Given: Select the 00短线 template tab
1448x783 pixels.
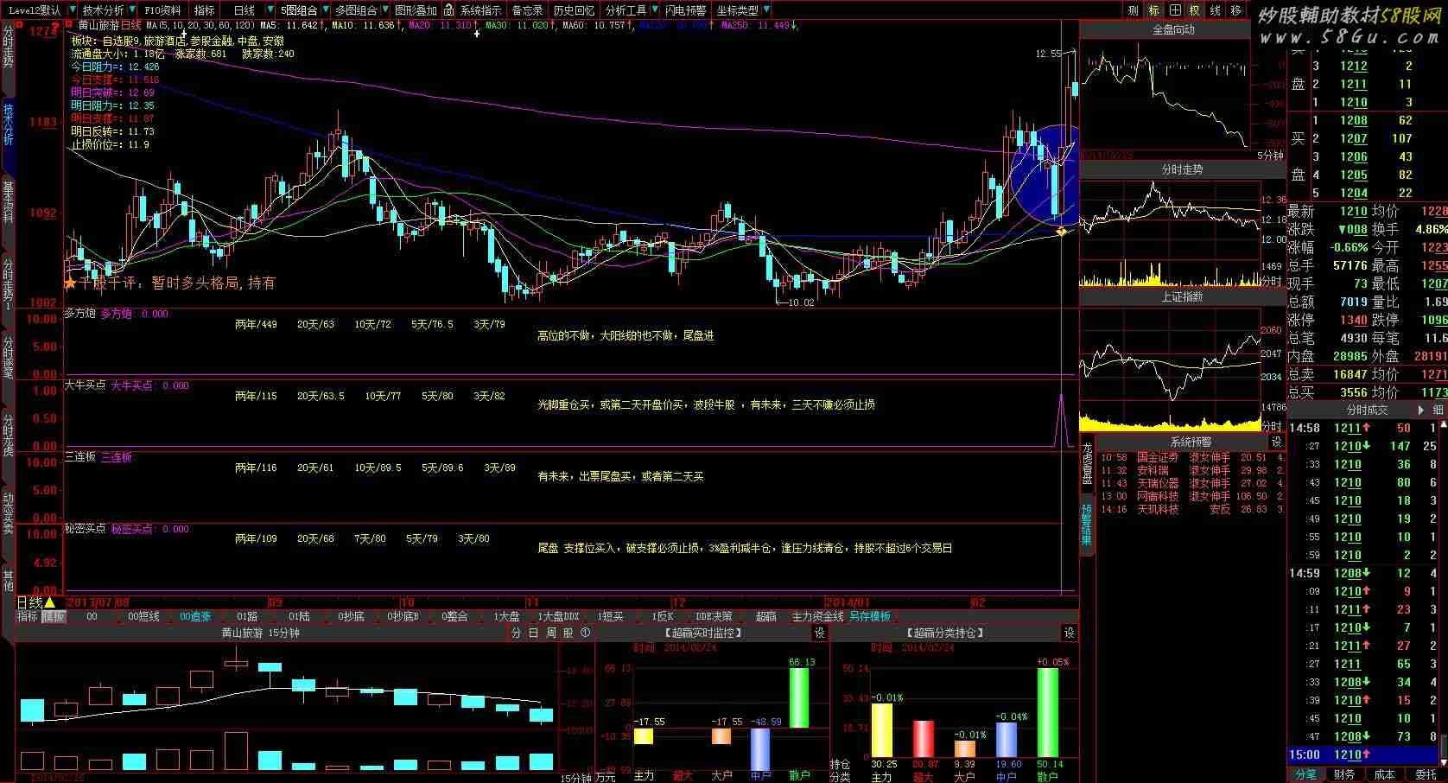Looking at the screenshot, I should (x=143, y=617).
